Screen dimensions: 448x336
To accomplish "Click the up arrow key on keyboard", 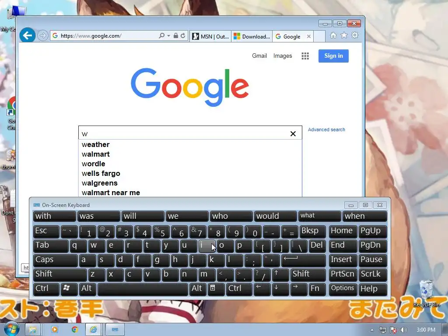I will (280, 275).
